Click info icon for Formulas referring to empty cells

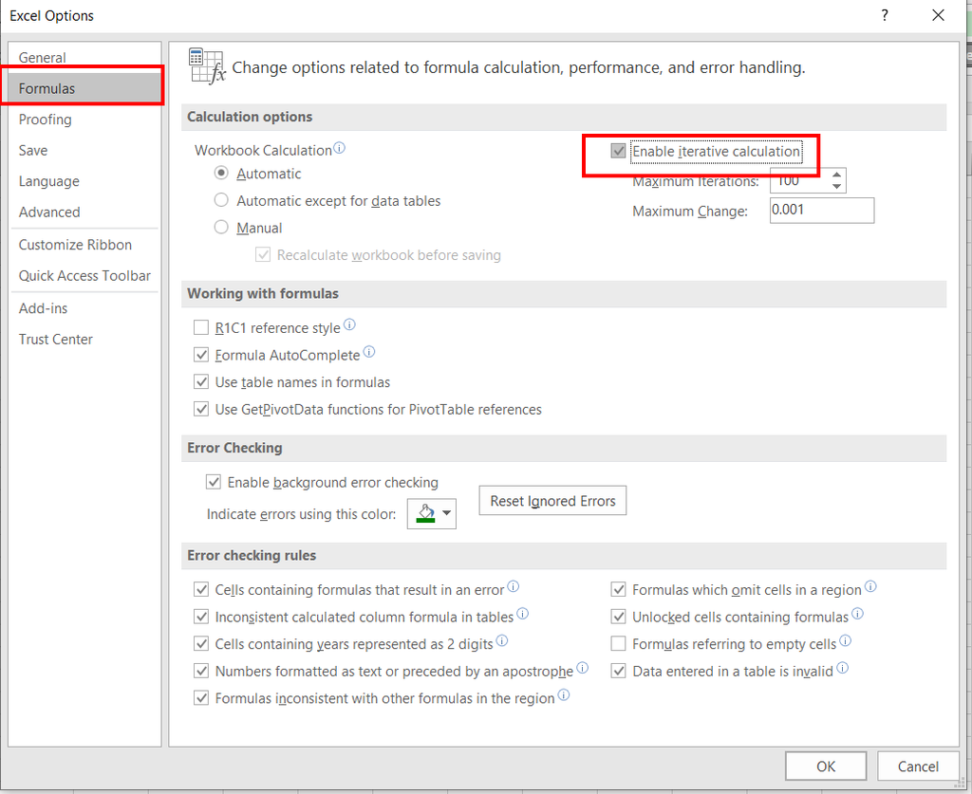coord(846,641)
